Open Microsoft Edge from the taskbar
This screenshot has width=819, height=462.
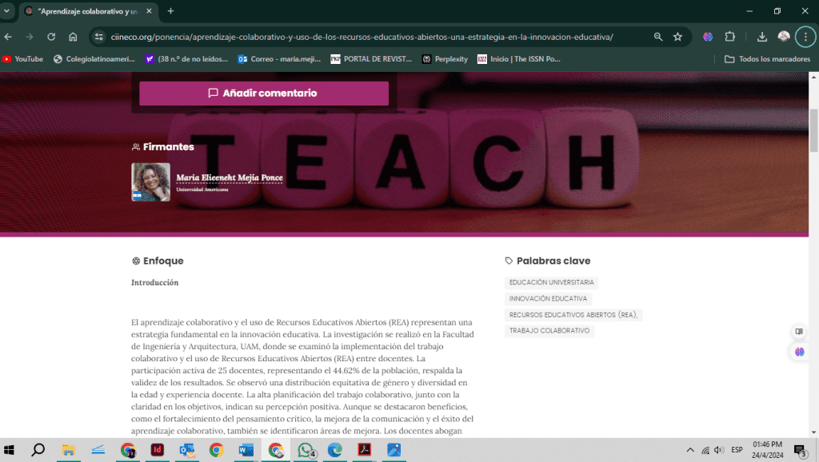click(x=335, y=450)
